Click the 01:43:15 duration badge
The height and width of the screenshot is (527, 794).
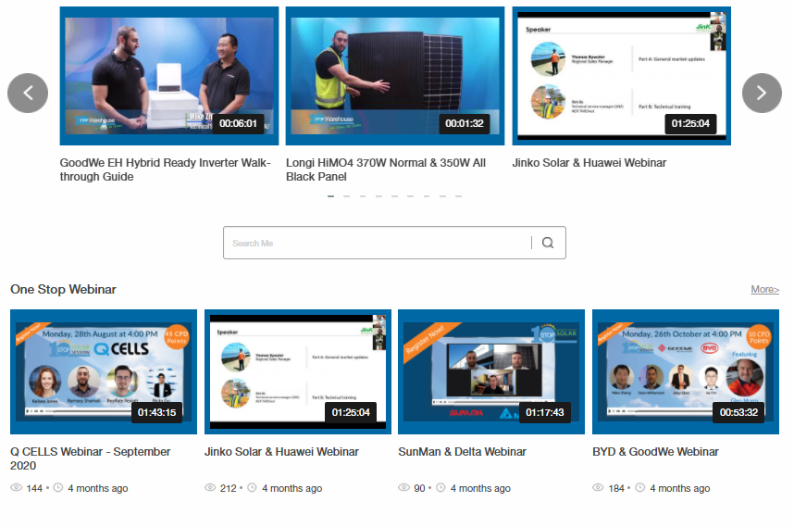[157, 412]
